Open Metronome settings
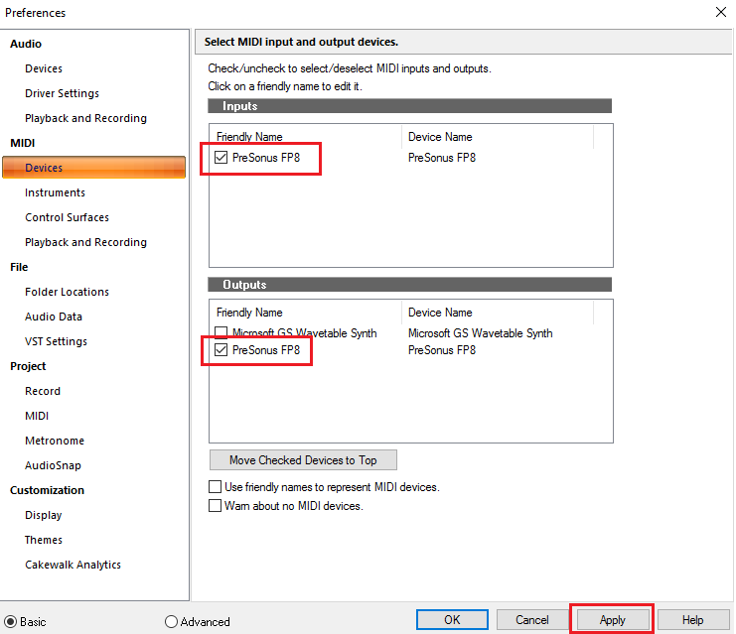This screenshot has height=634, width=736. point(55,441)
